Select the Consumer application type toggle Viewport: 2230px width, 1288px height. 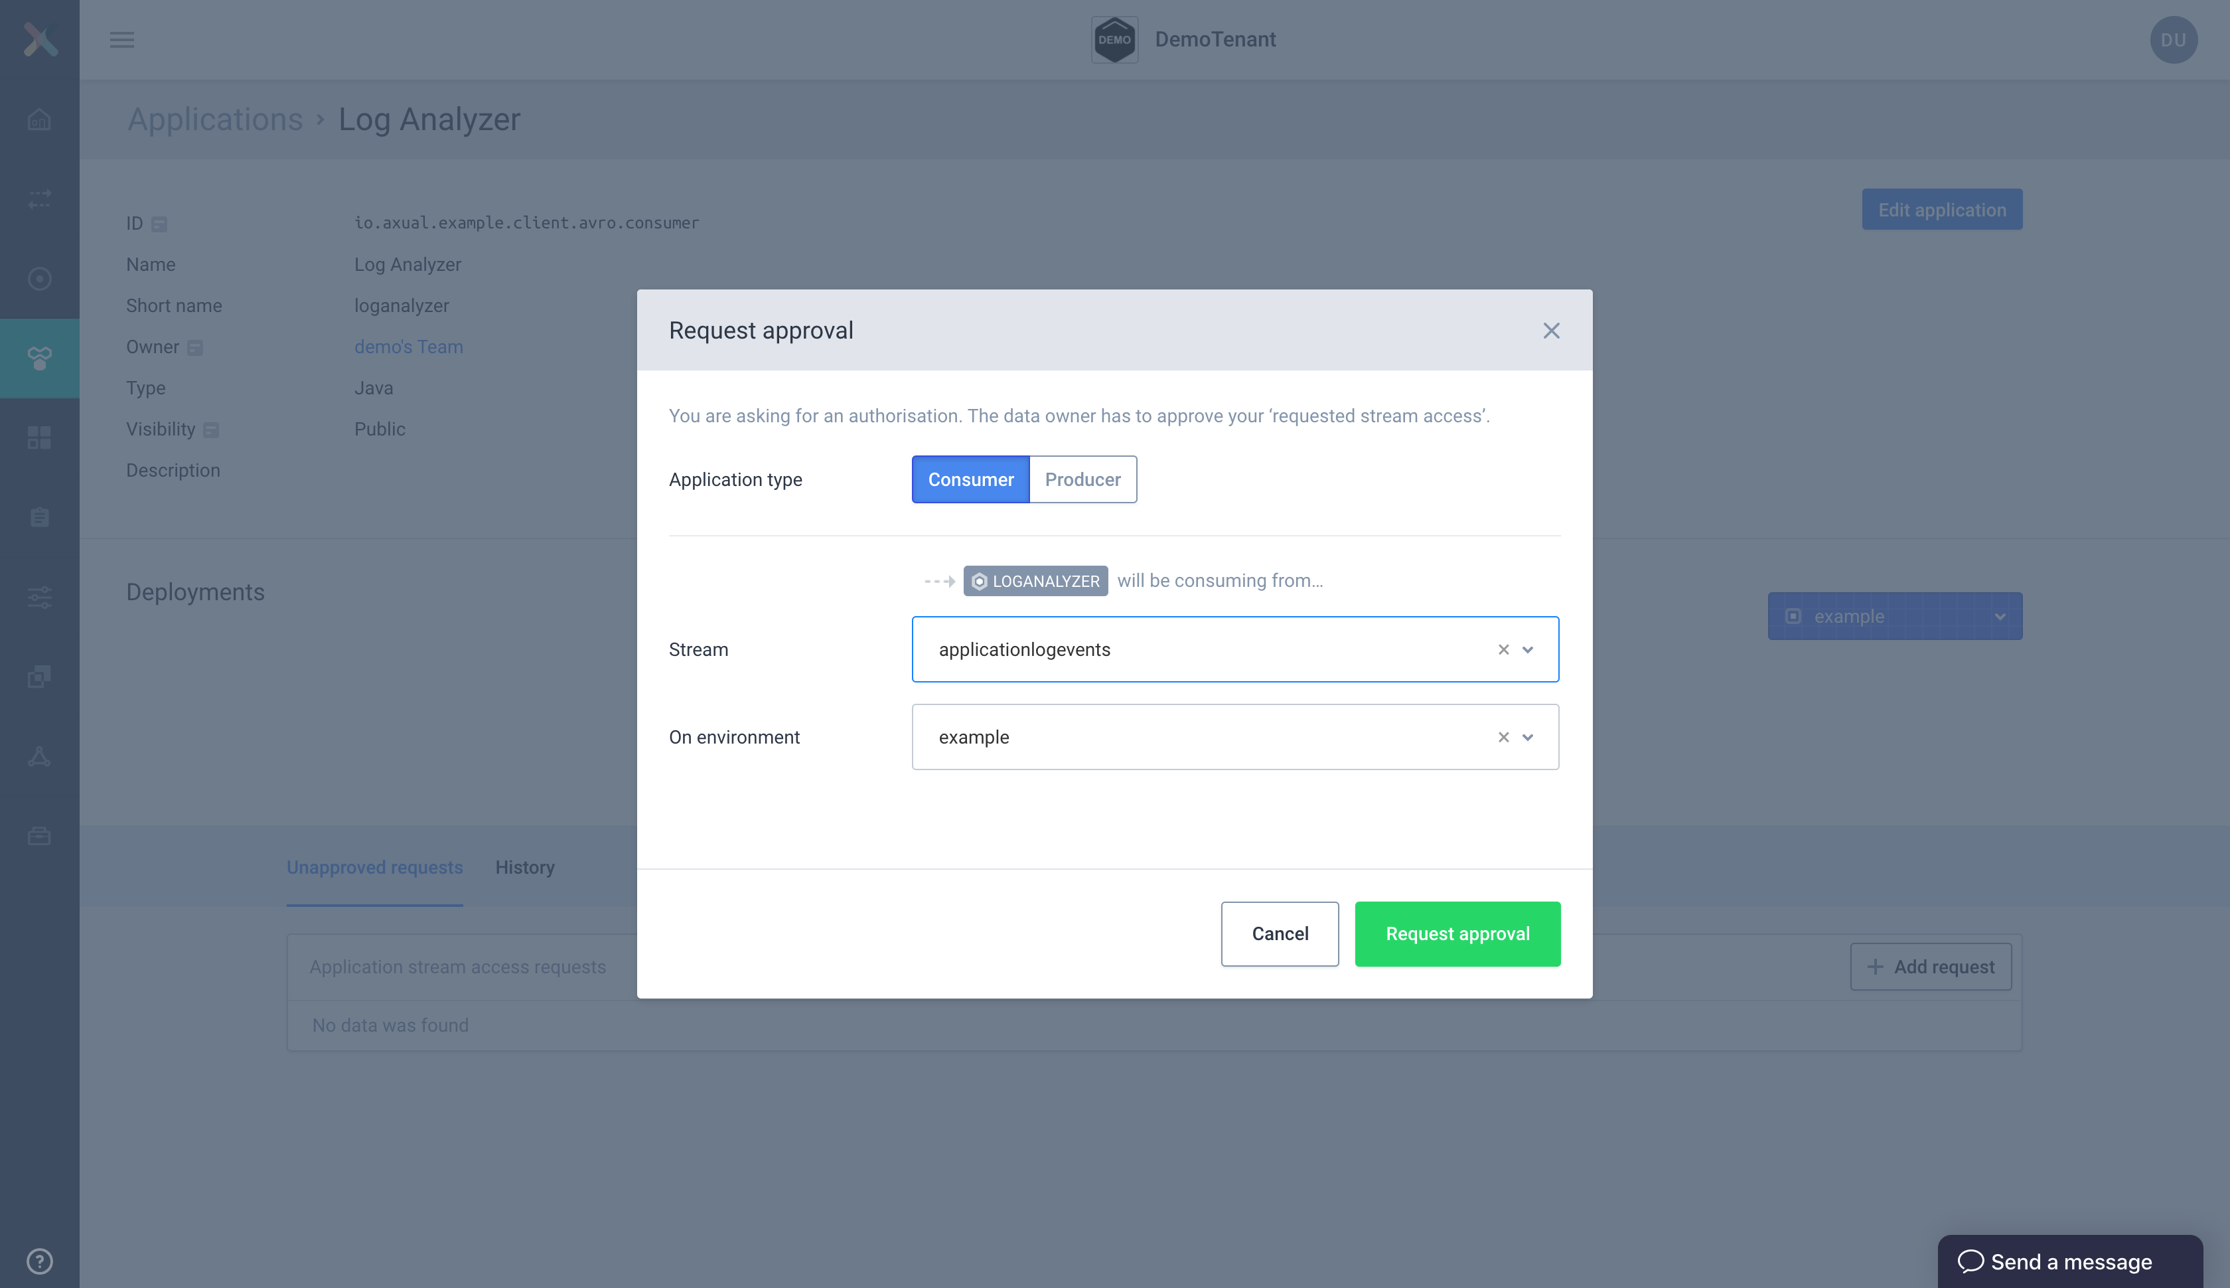click(x=970, y=479)
